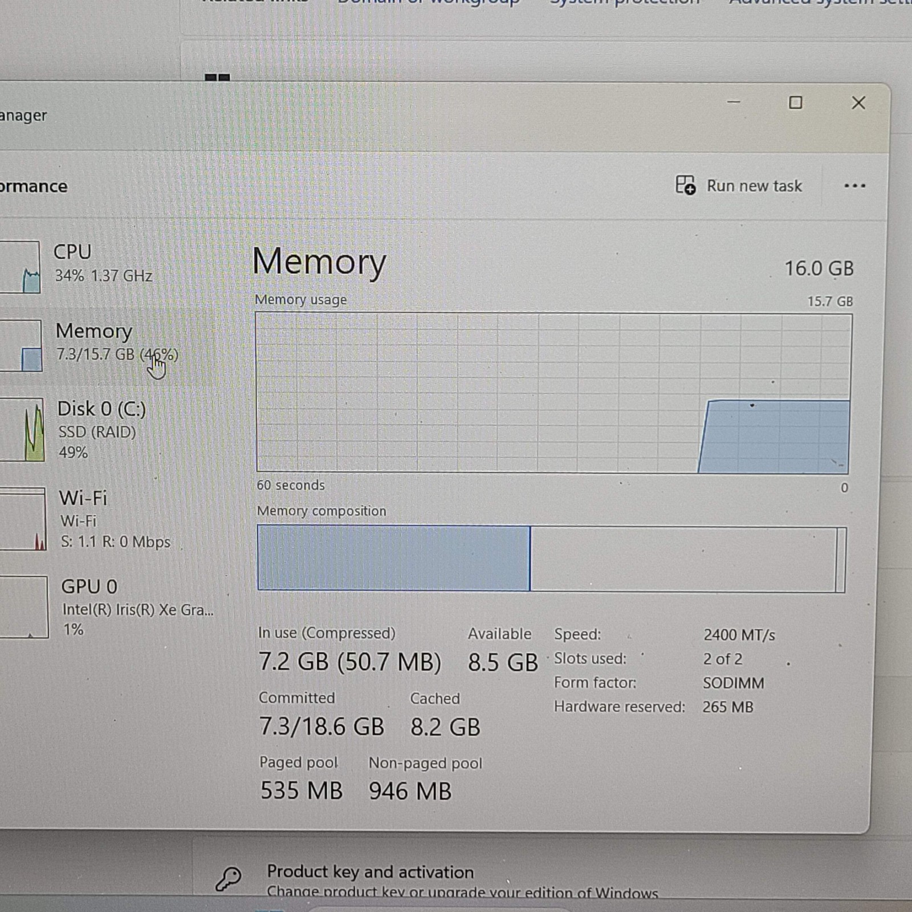The width and height of the screenshot is (912, 912).
Task: Minimize the Task Manager window
Action: tap(734, 102)
